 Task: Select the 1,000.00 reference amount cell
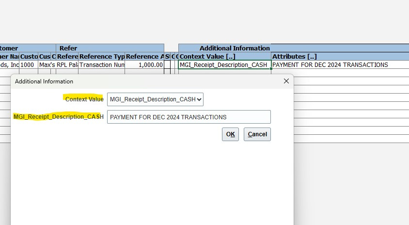[x=144, y=64]
